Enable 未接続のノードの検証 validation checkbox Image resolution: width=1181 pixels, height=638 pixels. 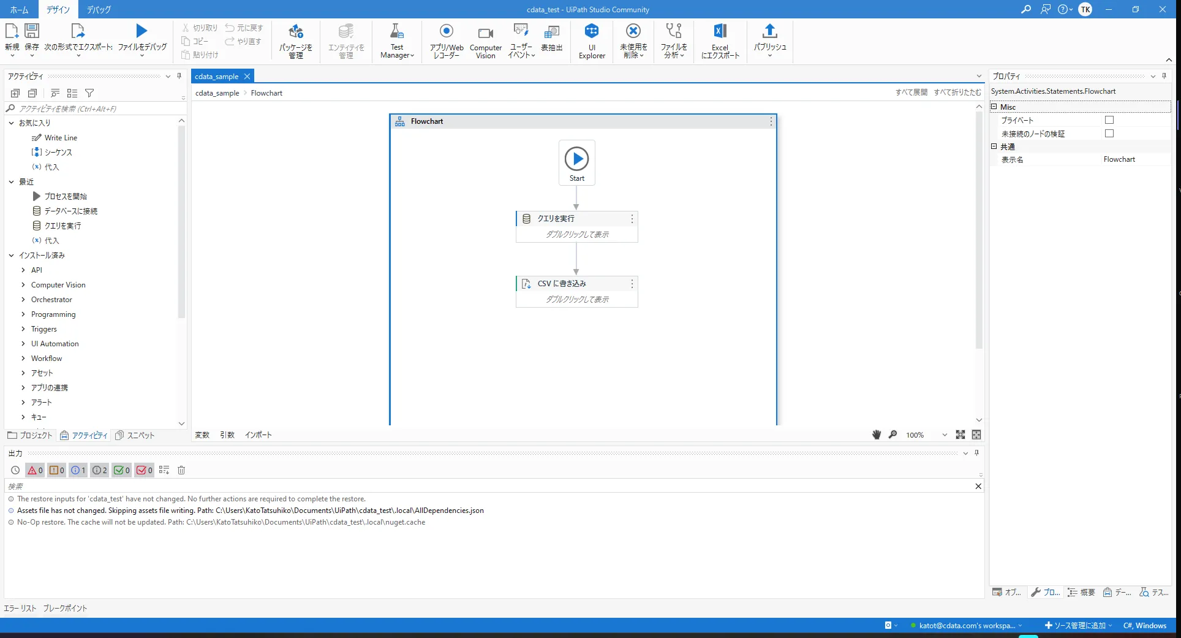1109,134
